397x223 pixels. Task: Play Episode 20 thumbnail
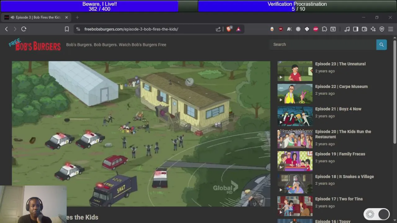295,139
